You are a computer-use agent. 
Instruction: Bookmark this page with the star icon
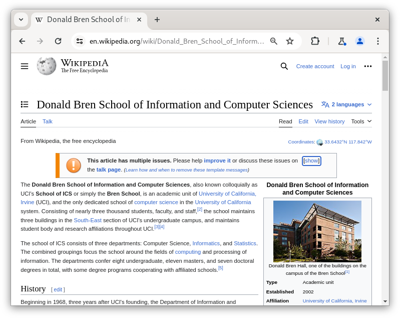(290, 41)
